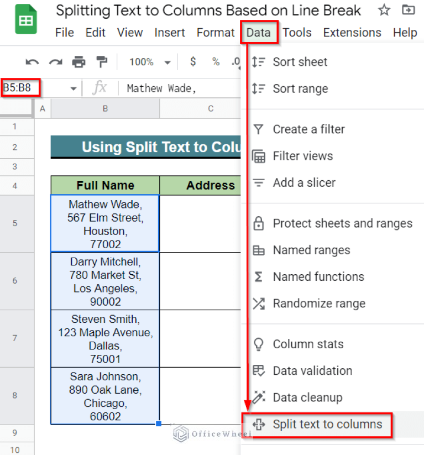Click column B header

[105, 108]
